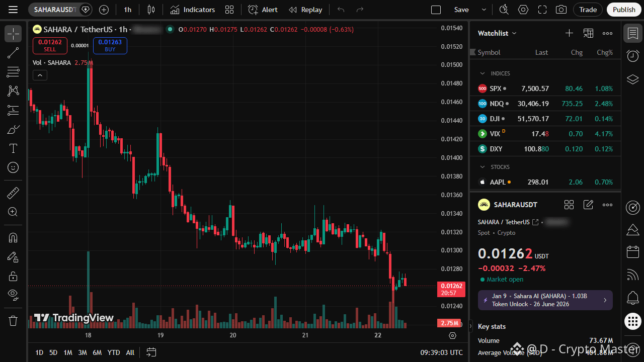Select the All time range

(x=130, y=352)
